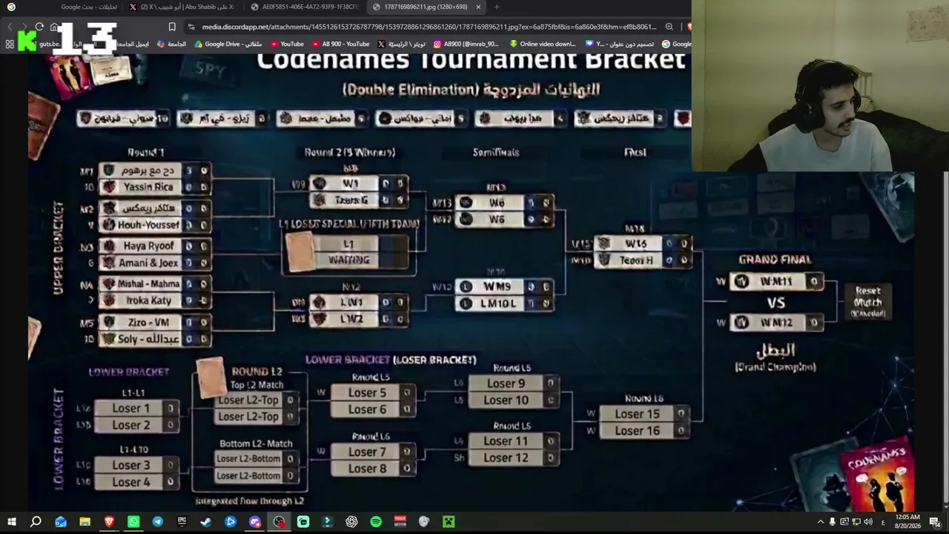This screenshot has width=949, height=534.
Task: Click the Reset Match box
Action: [867, 301]
